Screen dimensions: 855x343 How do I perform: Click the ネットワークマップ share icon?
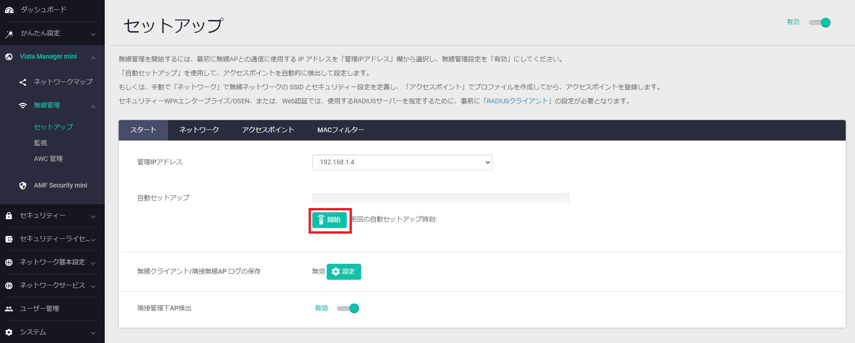pyautogui.click(x=23, y=82)
